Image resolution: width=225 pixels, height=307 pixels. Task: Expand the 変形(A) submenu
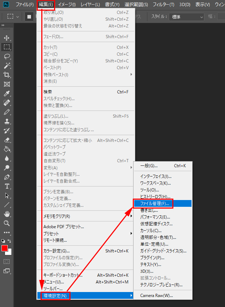coord(86,168)
